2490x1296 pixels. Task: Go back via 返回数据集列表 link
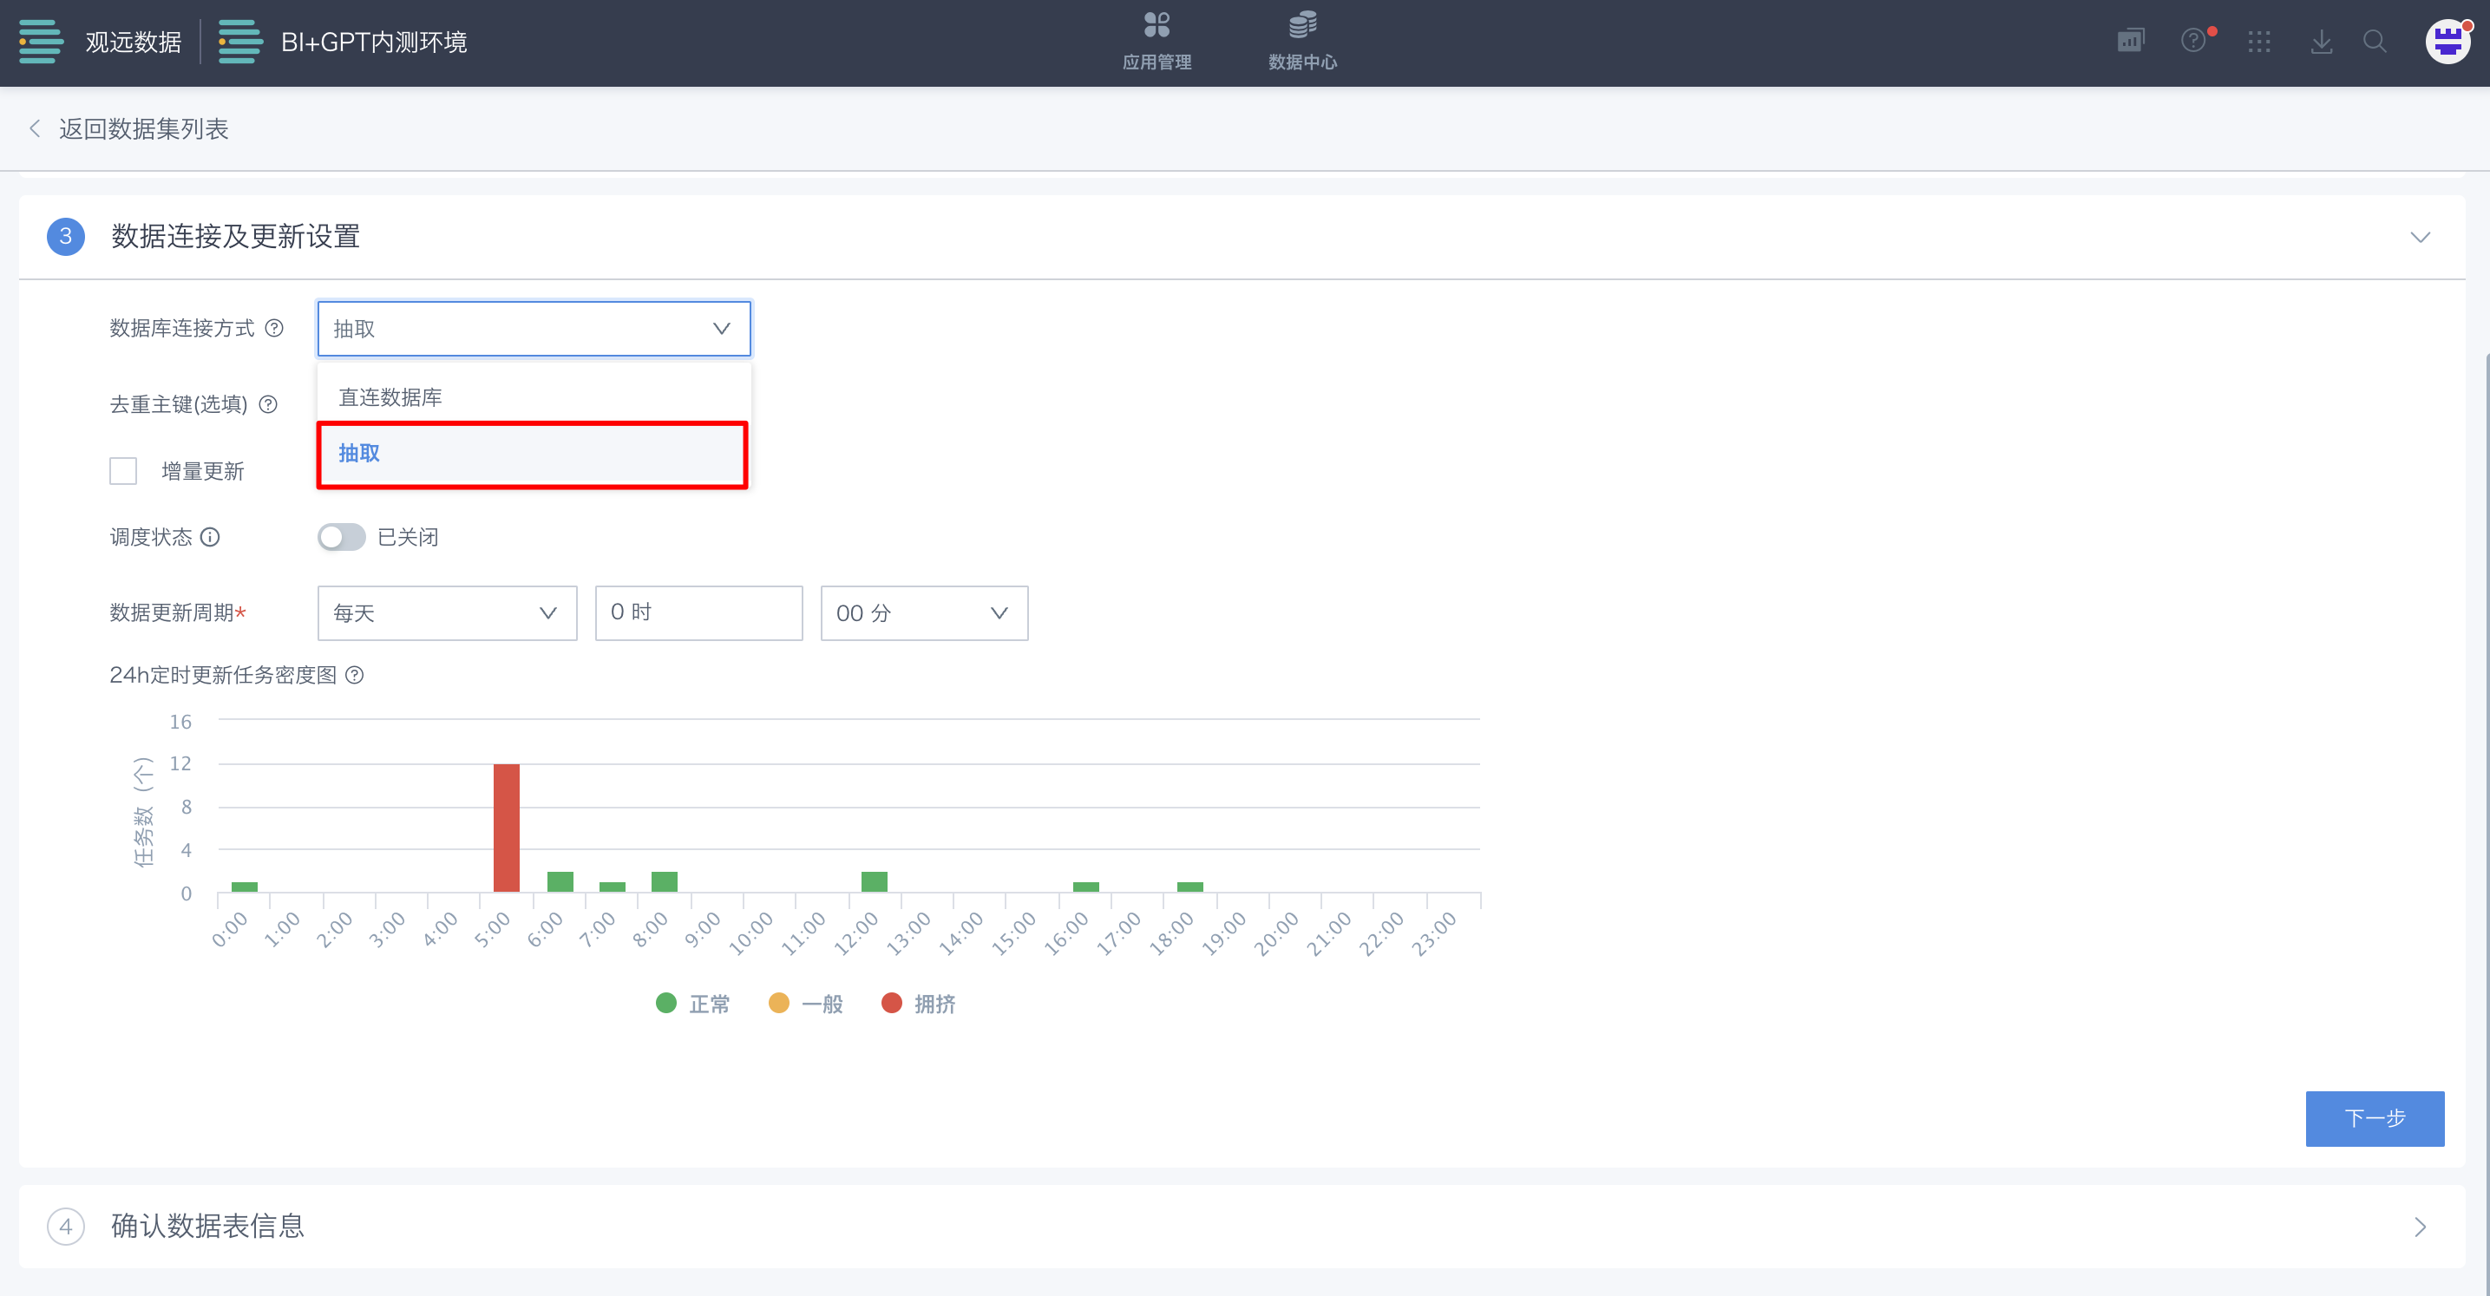point(143,128)
